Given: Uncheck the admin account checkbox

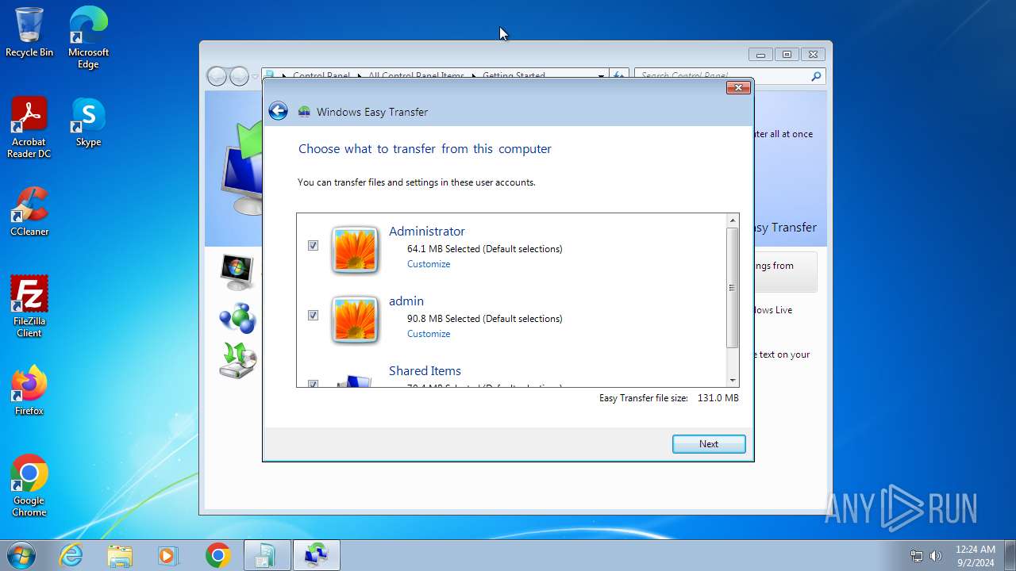Looking at the screenshot, I should point(313,316).
